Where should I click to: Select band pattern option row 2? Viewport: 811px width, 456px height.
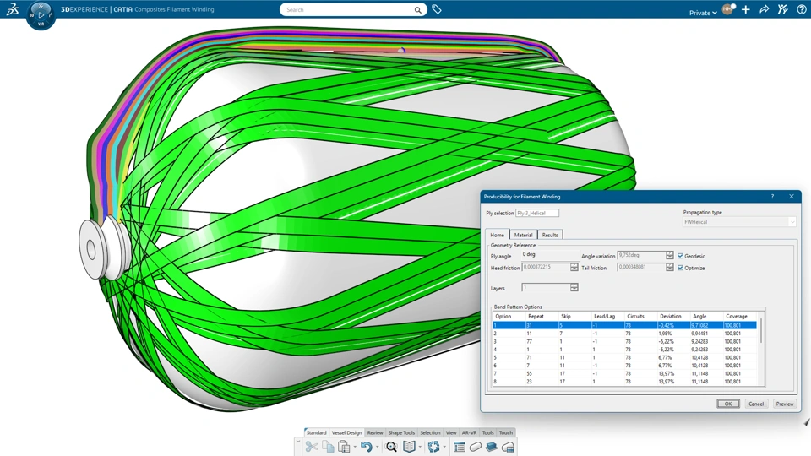tap(624, 334)
